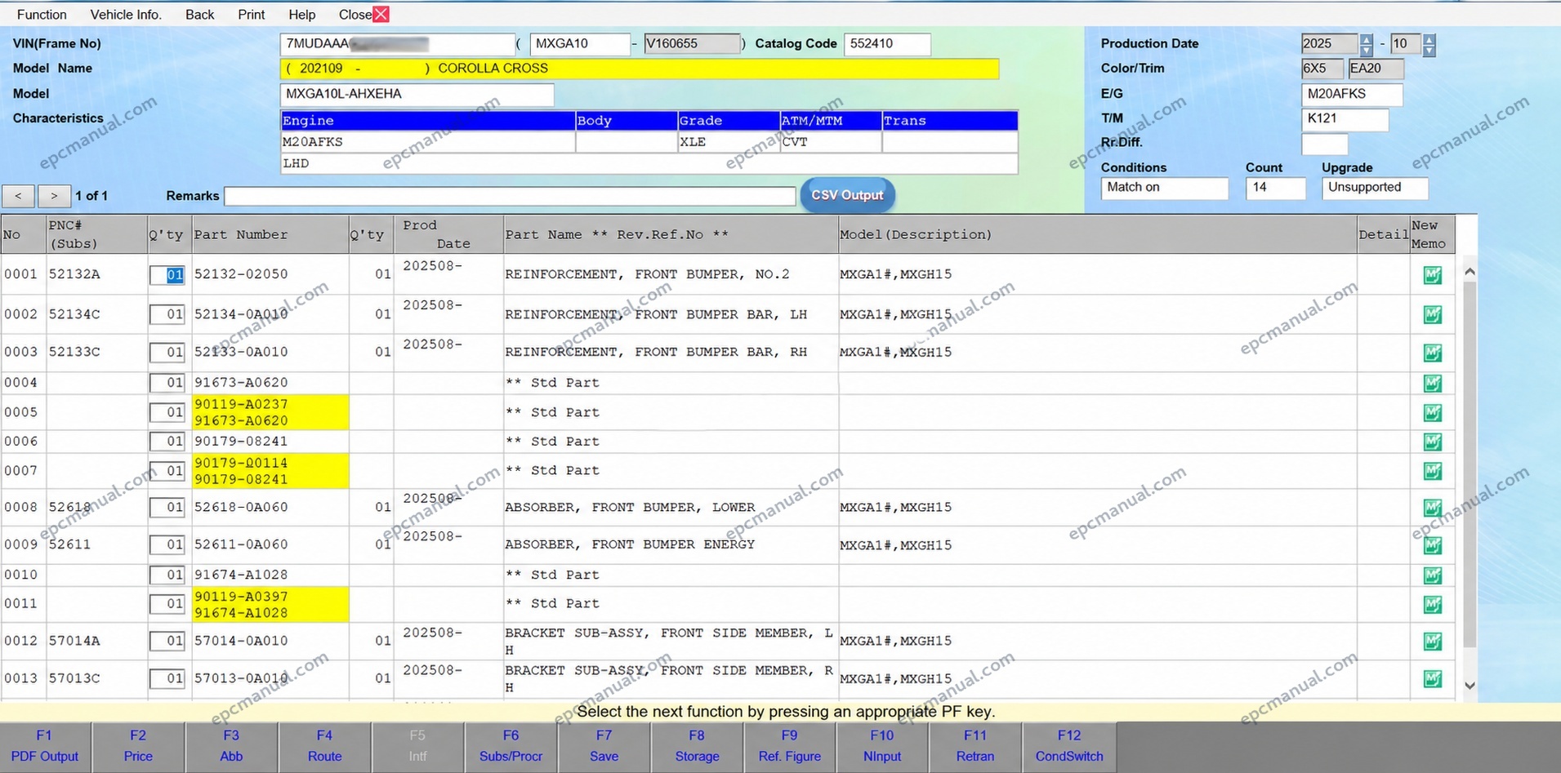The width and height of the screenshot is (1561, 773).
Task: Select highlighted part 90119-A0237
Action: click(241, 404)
